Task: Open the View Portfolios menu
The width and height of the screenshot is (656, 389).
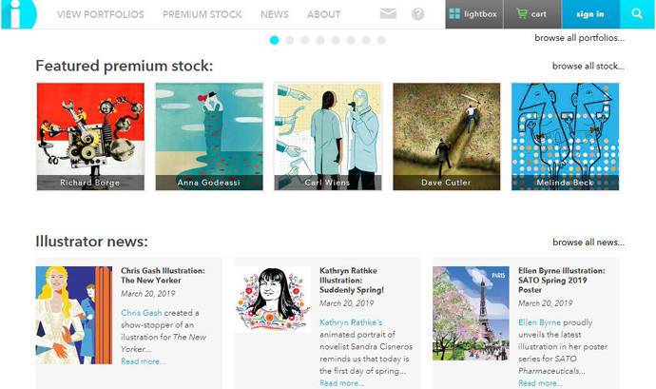Action: click(x=100, y=14)
